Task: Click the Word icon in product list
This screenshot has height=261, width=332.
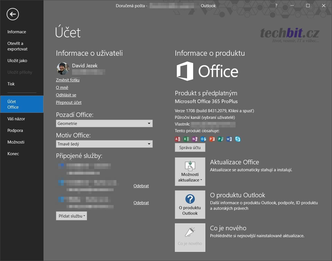Action: coord(229,139)
